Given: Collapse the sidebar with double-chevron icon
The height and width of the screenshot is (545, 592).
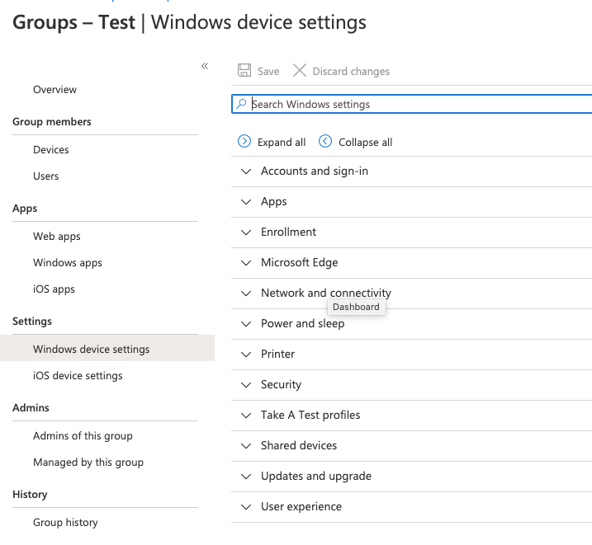Looking at the screenshot, I should pos(205,66).
